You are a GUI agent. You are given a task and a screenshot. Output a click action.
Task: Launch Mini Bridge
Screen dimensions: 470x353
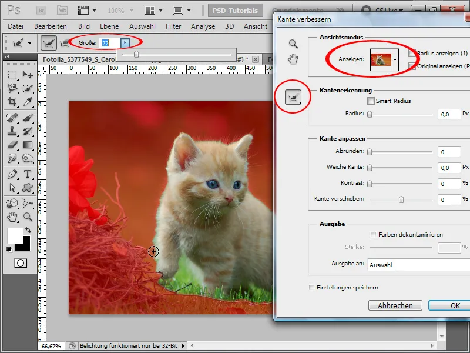(62, 11)
